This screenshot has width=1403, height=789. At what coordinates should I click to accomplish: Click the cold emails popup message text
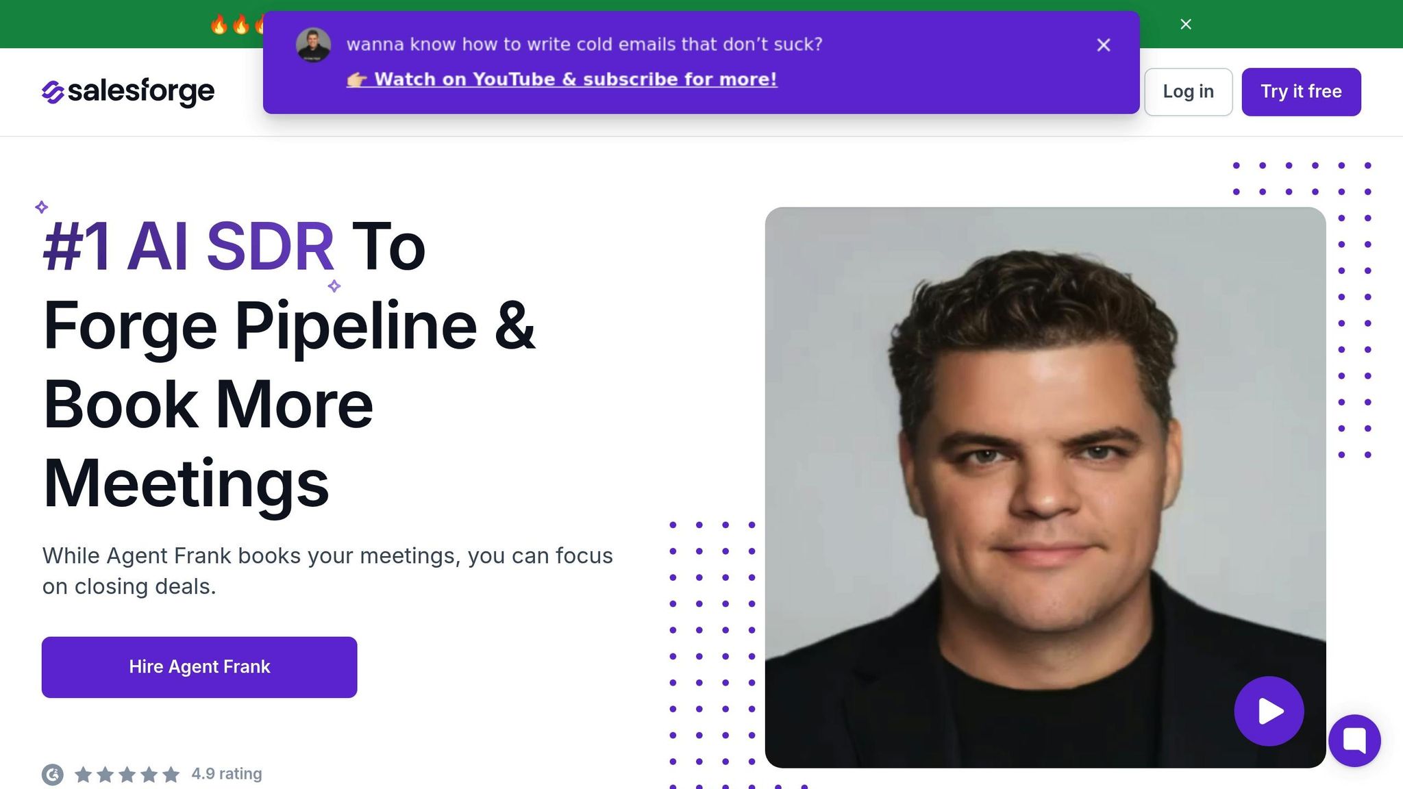pos(584,45)
